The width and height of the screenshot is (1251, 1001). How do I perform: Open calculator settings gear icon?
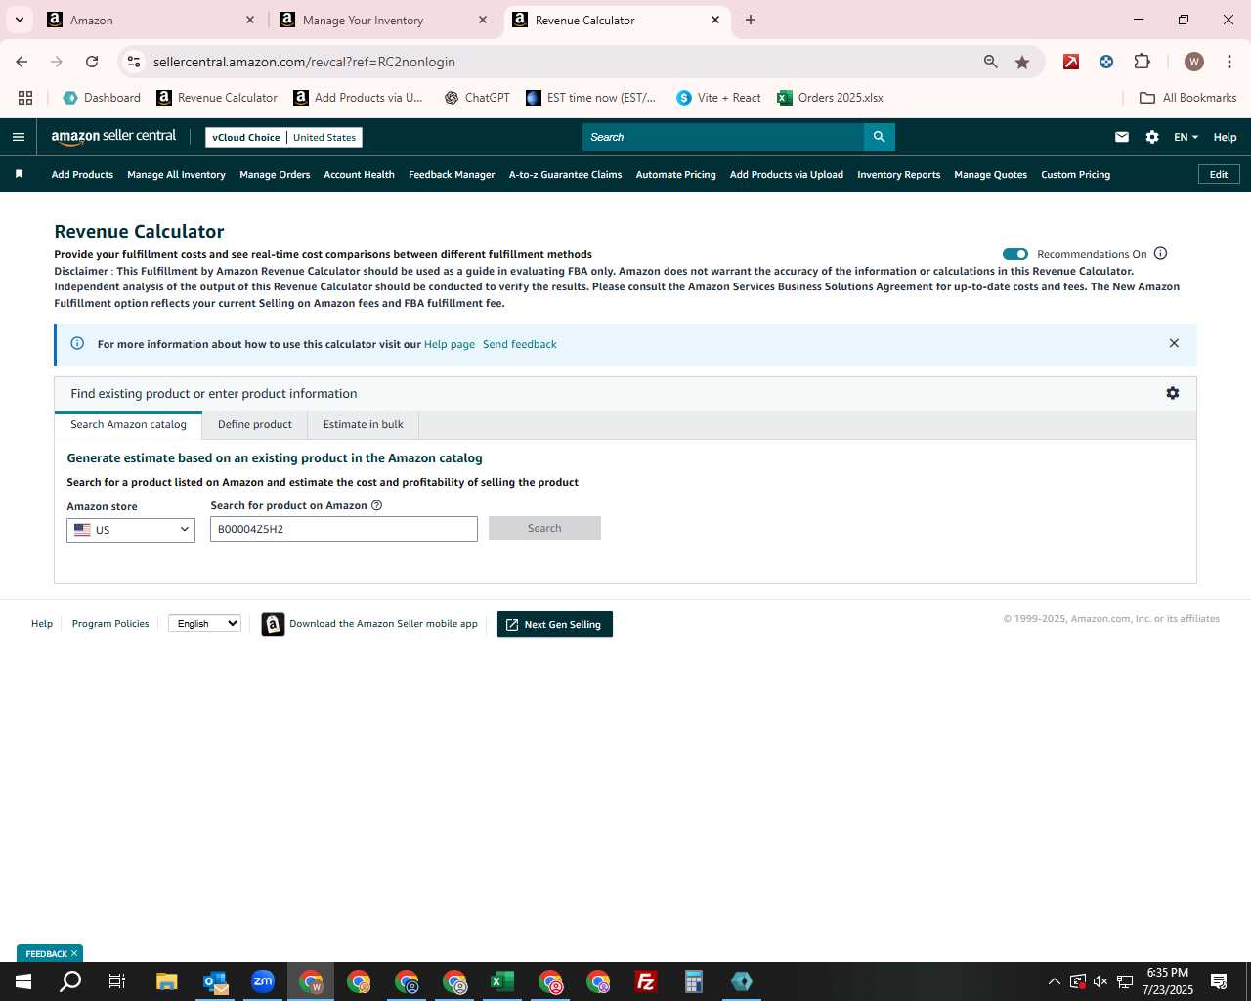point(1173,393)
